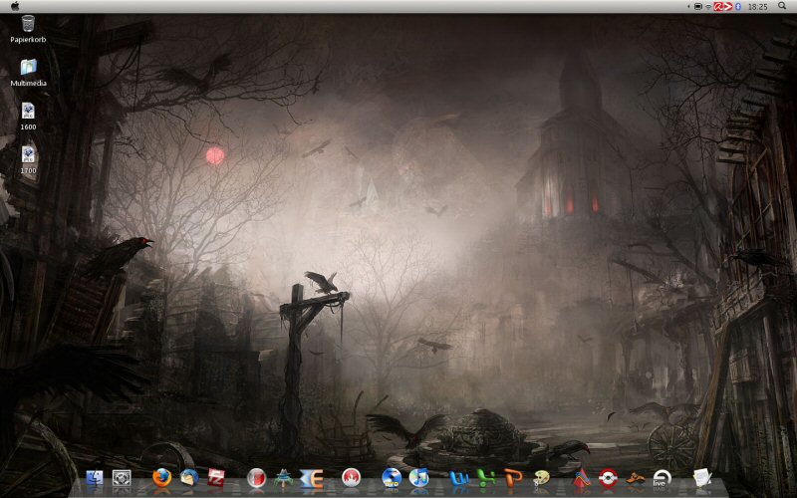The image size is (797, 498).
Task: Launch iTunes from the dock
Action: (x=418, y=478)
